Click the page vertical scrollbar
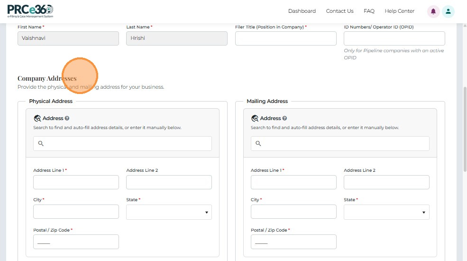 (x=465, y=129)
